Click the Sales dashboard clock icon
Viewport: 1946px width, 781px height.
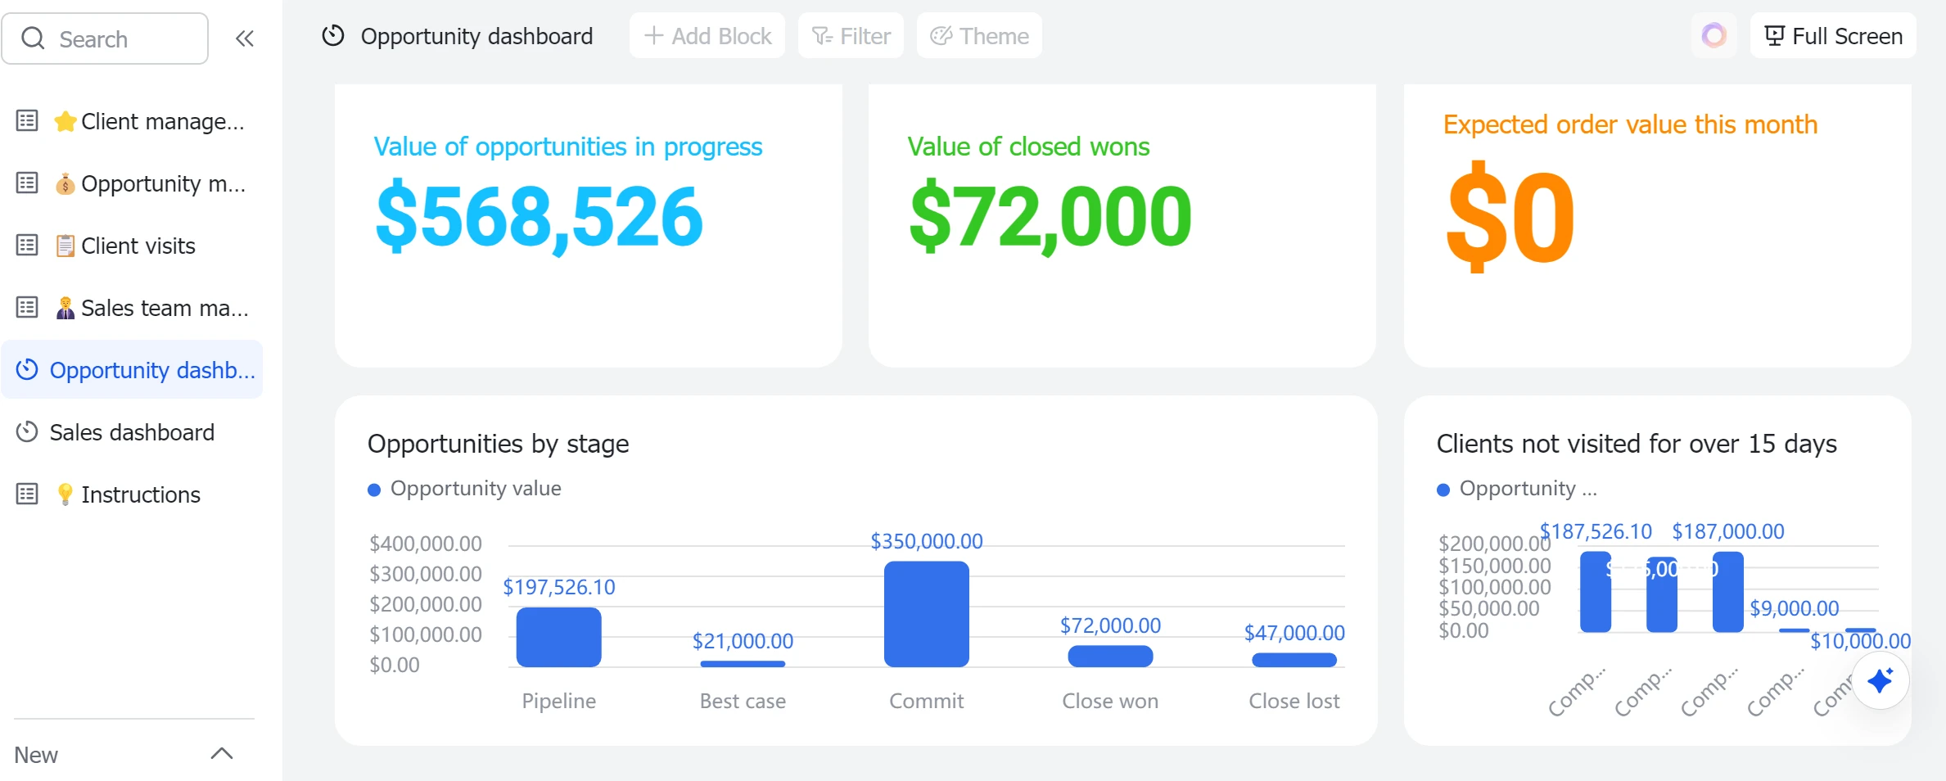tap(27, 432)
